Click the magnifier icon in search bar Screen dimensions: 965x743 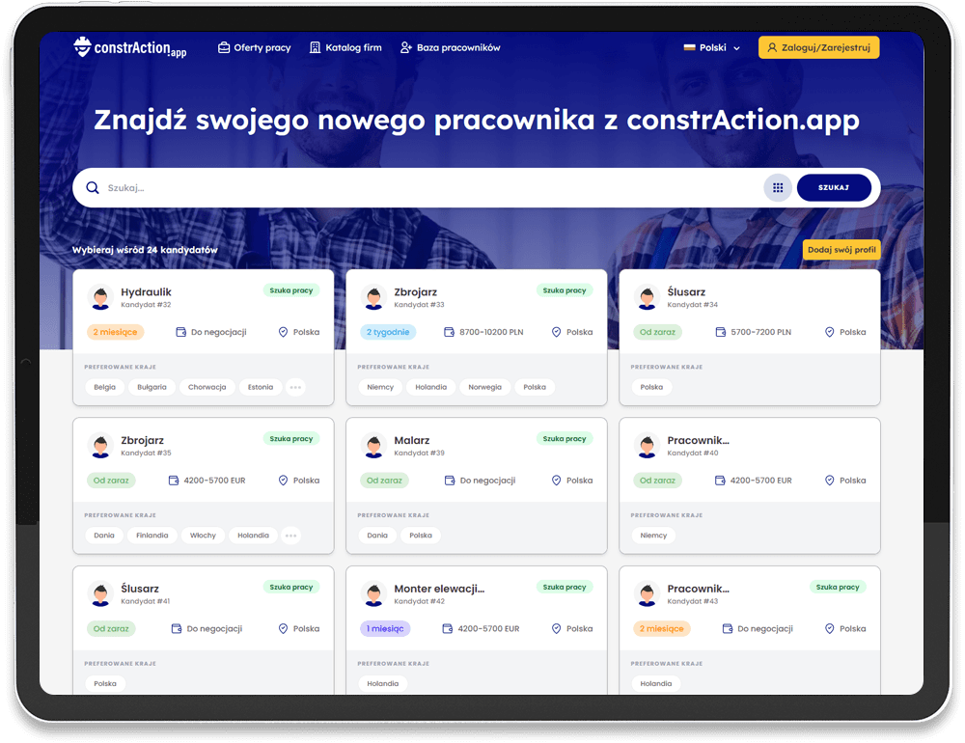point(93,188)
